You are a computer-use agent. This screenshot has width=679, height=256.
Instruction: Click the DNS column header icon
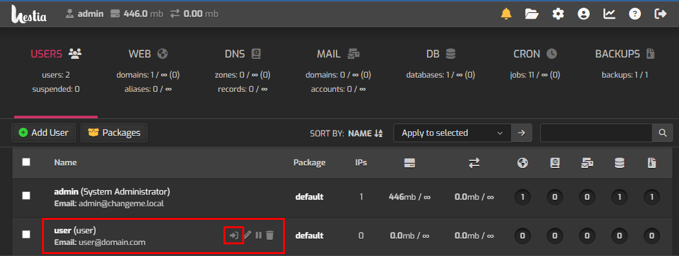point(555,163)
